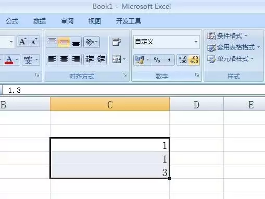Toggle wrap text icon
Viewport: 265px width, 199px height.
point(117,42)
